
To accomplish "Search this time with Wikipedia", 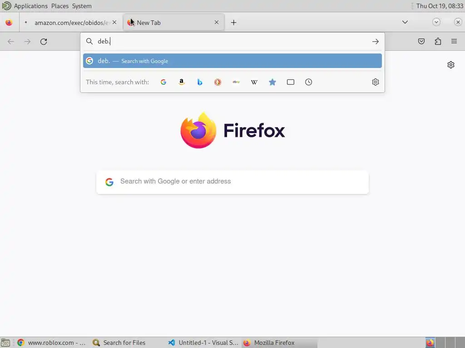I will 254,82.
